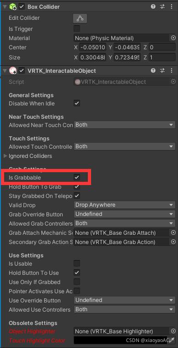The width and height of the screenshot is (178, 348).
Task: Uncheck the Is Grabbable checkbox
Action: click(x=77, y=177)
